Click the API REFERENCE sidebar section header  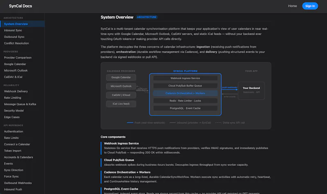[13, 125]
